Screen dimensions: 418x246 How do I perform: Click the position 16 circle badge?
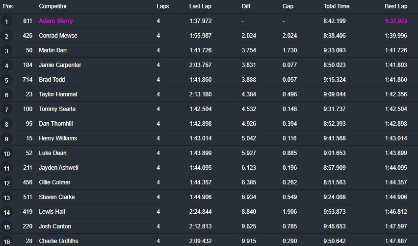point(6,241)
